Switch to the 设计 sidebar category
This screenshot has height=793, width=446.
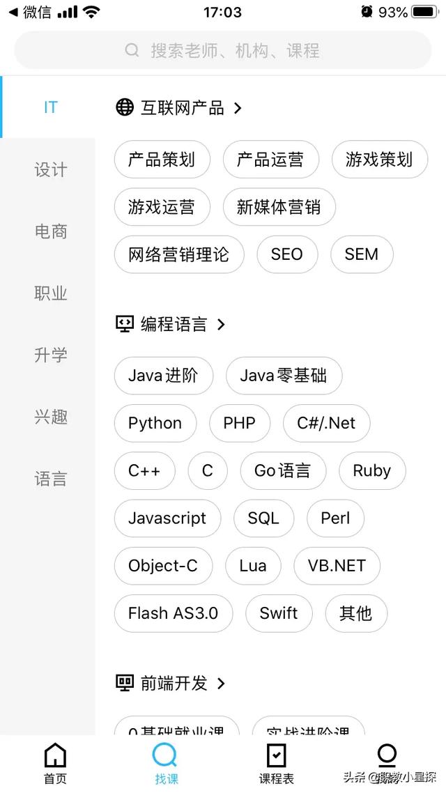(50, 169)
